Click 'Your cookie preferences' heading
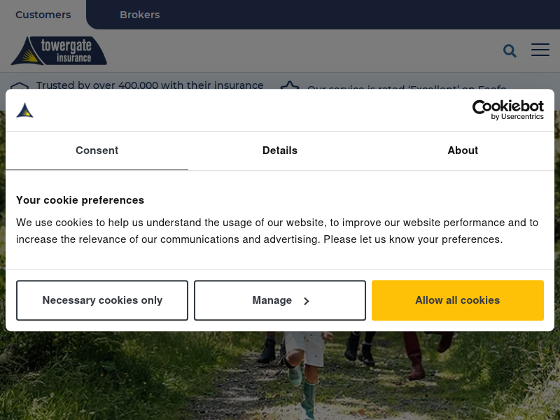This screenshot has height=420, width=560. (x=80, y=200)
